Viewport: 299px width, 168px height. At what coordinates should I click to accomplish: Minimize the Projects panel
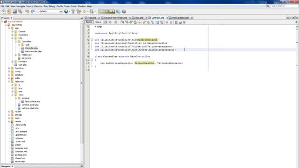tap(82, 18)
